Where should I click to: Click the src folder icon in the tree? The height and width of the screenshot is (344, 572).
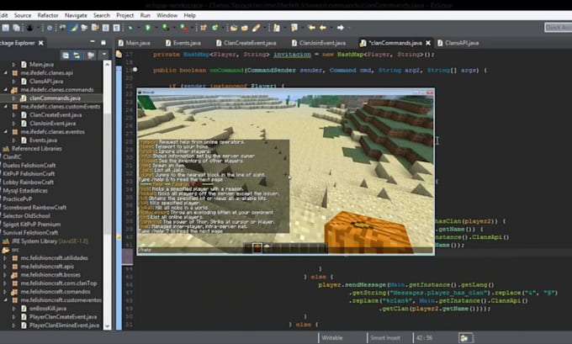pos(6,250)
